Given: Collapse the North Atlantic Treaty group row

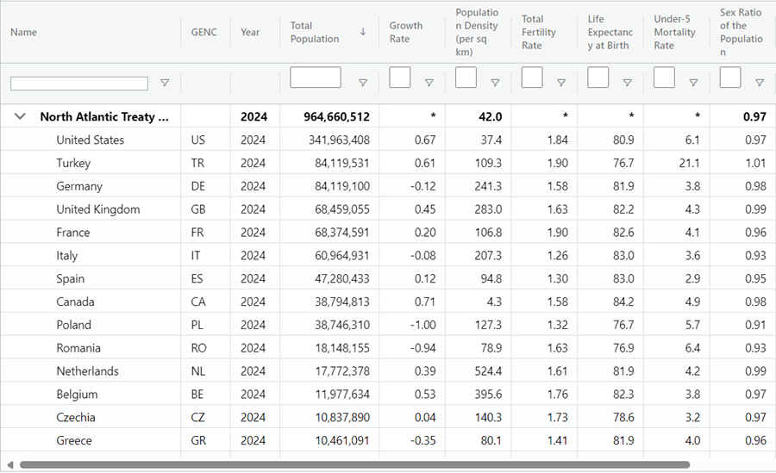Looking at the screenshot, I should point(20,117).
